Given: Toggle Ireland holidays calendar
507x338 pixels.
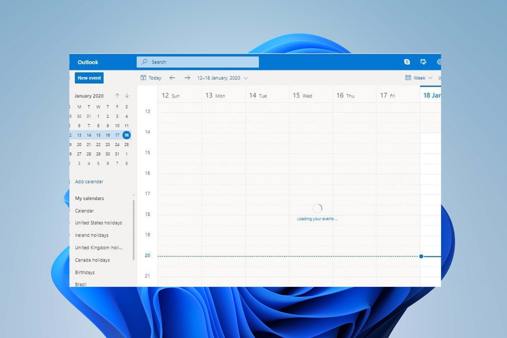Looking at the screenshot, I should click(x=92, y=235).
